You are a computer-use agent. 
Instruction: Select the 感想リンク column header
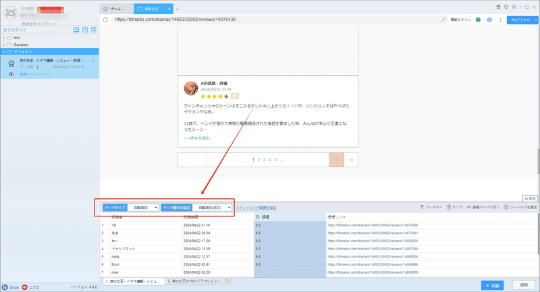click(x=432, y=217)
